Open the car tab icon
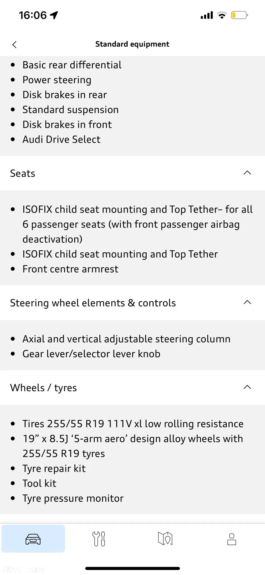Image resolution: width=265 pixels, height=575 pixels. tap(33, 539)
